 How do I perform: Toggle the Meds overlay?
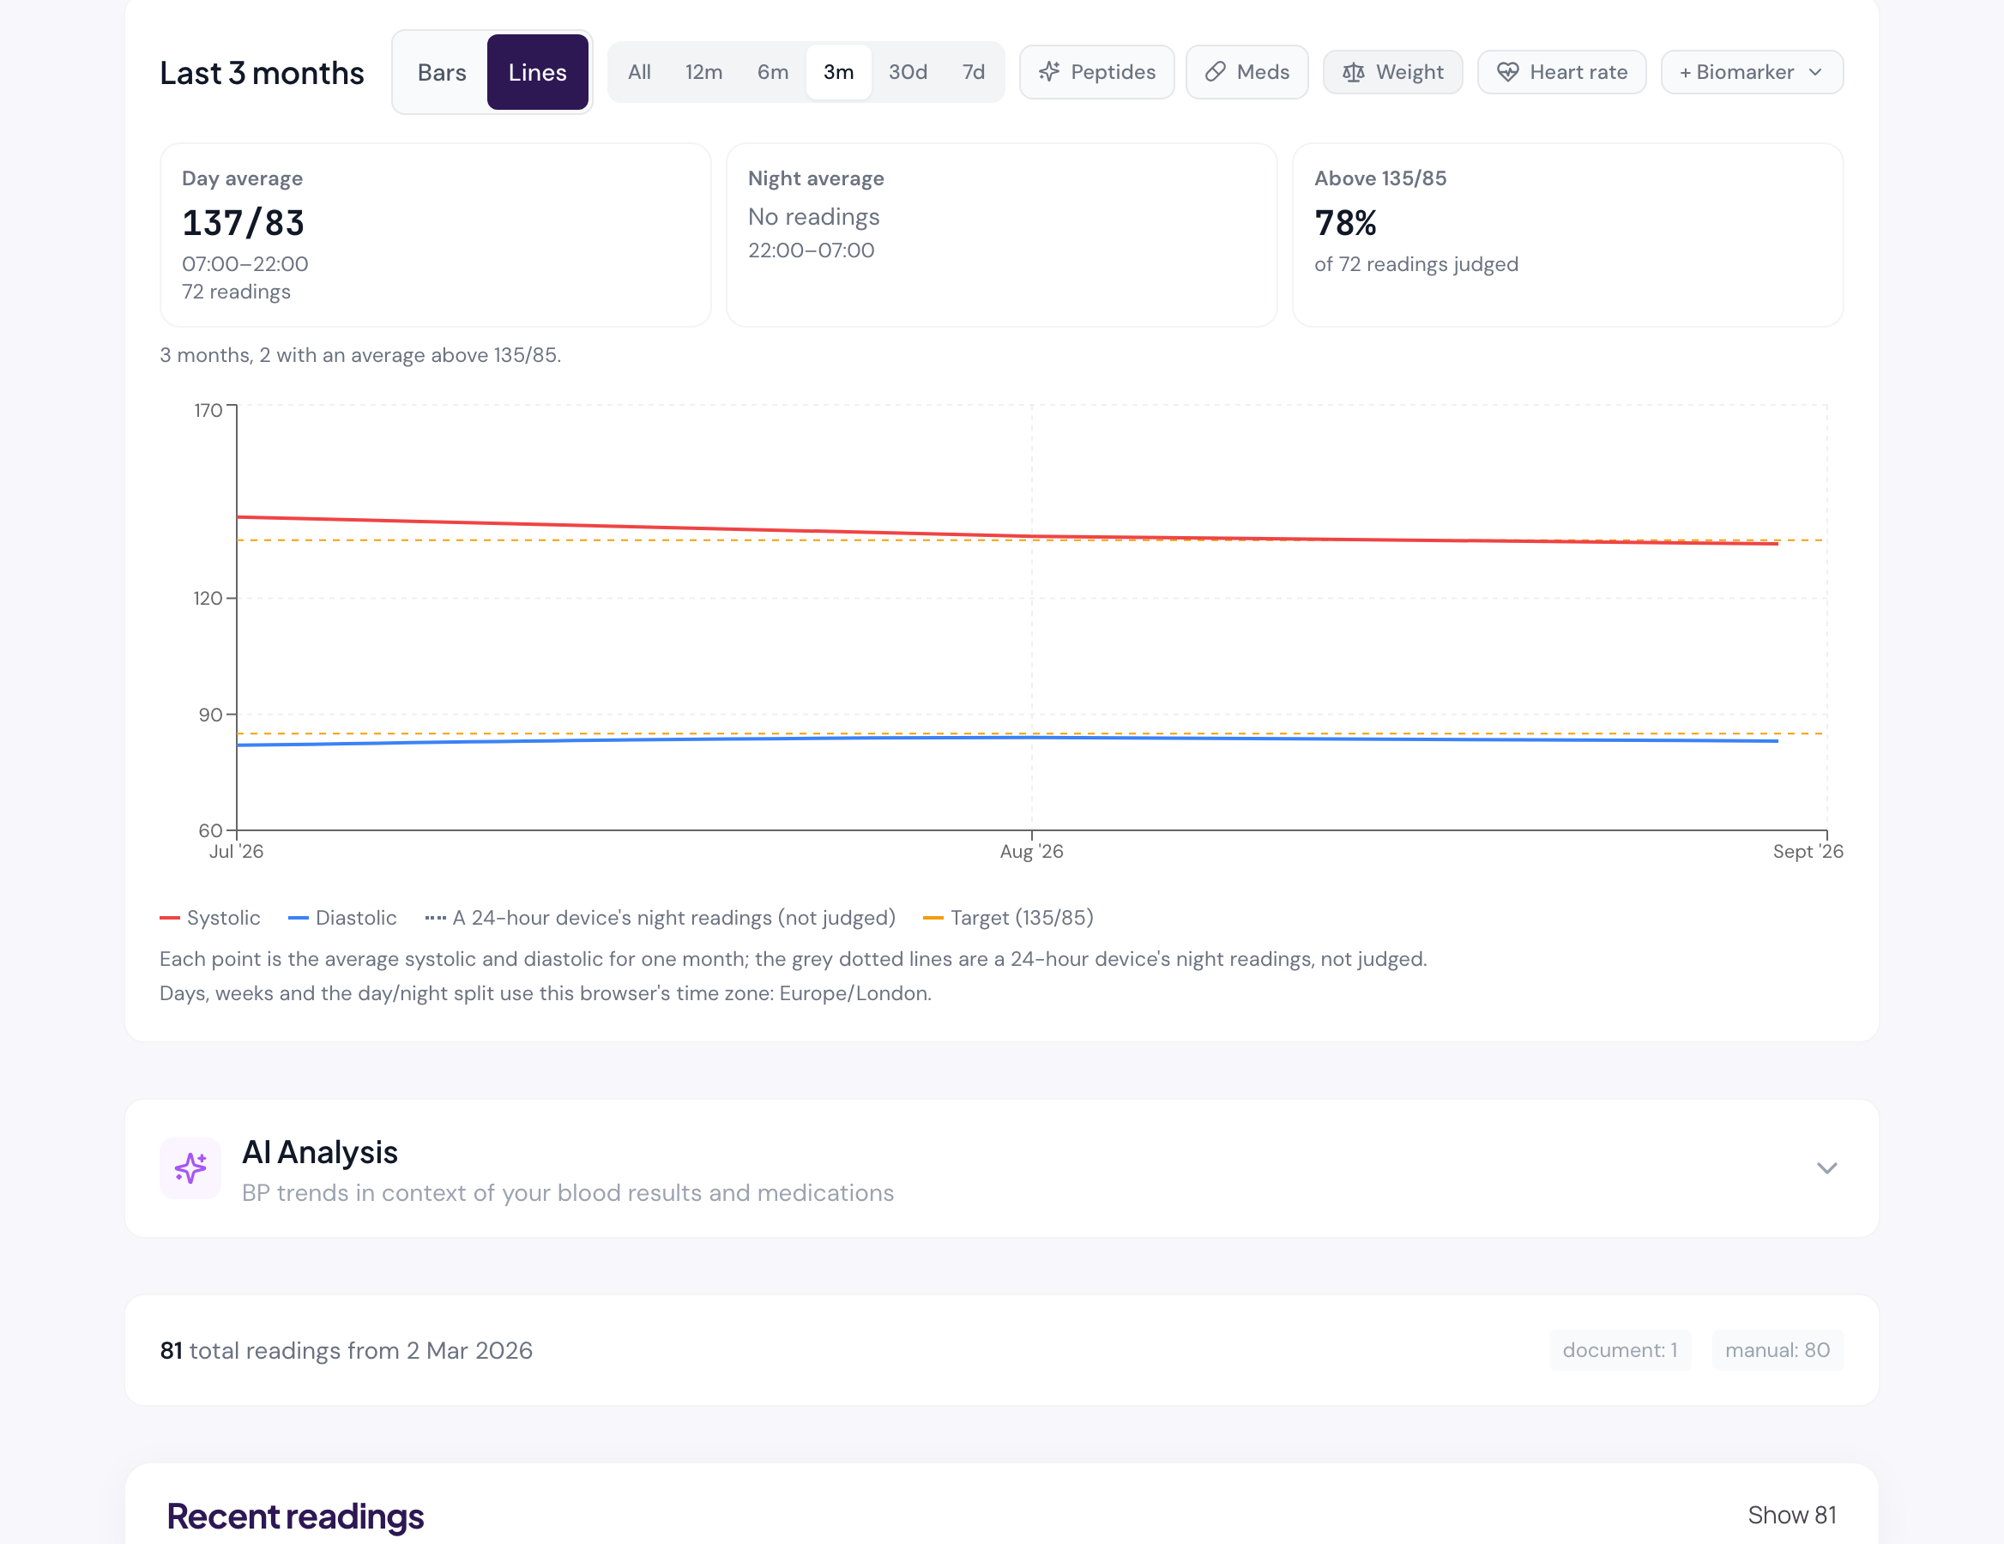1247,72
